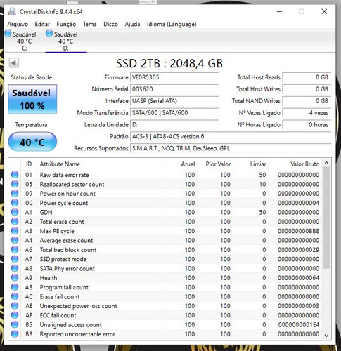Click status orb for Max PE cycle
Screen dimensions: 341x351
[x=15, y=231]
